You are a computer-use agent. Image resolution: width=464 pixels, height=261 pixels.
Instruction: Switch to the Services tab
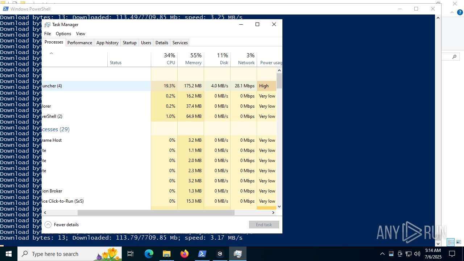tap(180, 42)
